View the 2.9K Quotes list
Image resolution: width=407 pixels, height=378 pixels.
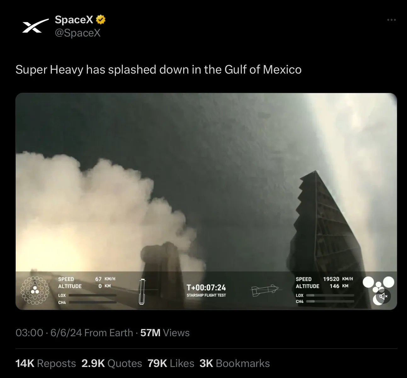tap(112, 363)
